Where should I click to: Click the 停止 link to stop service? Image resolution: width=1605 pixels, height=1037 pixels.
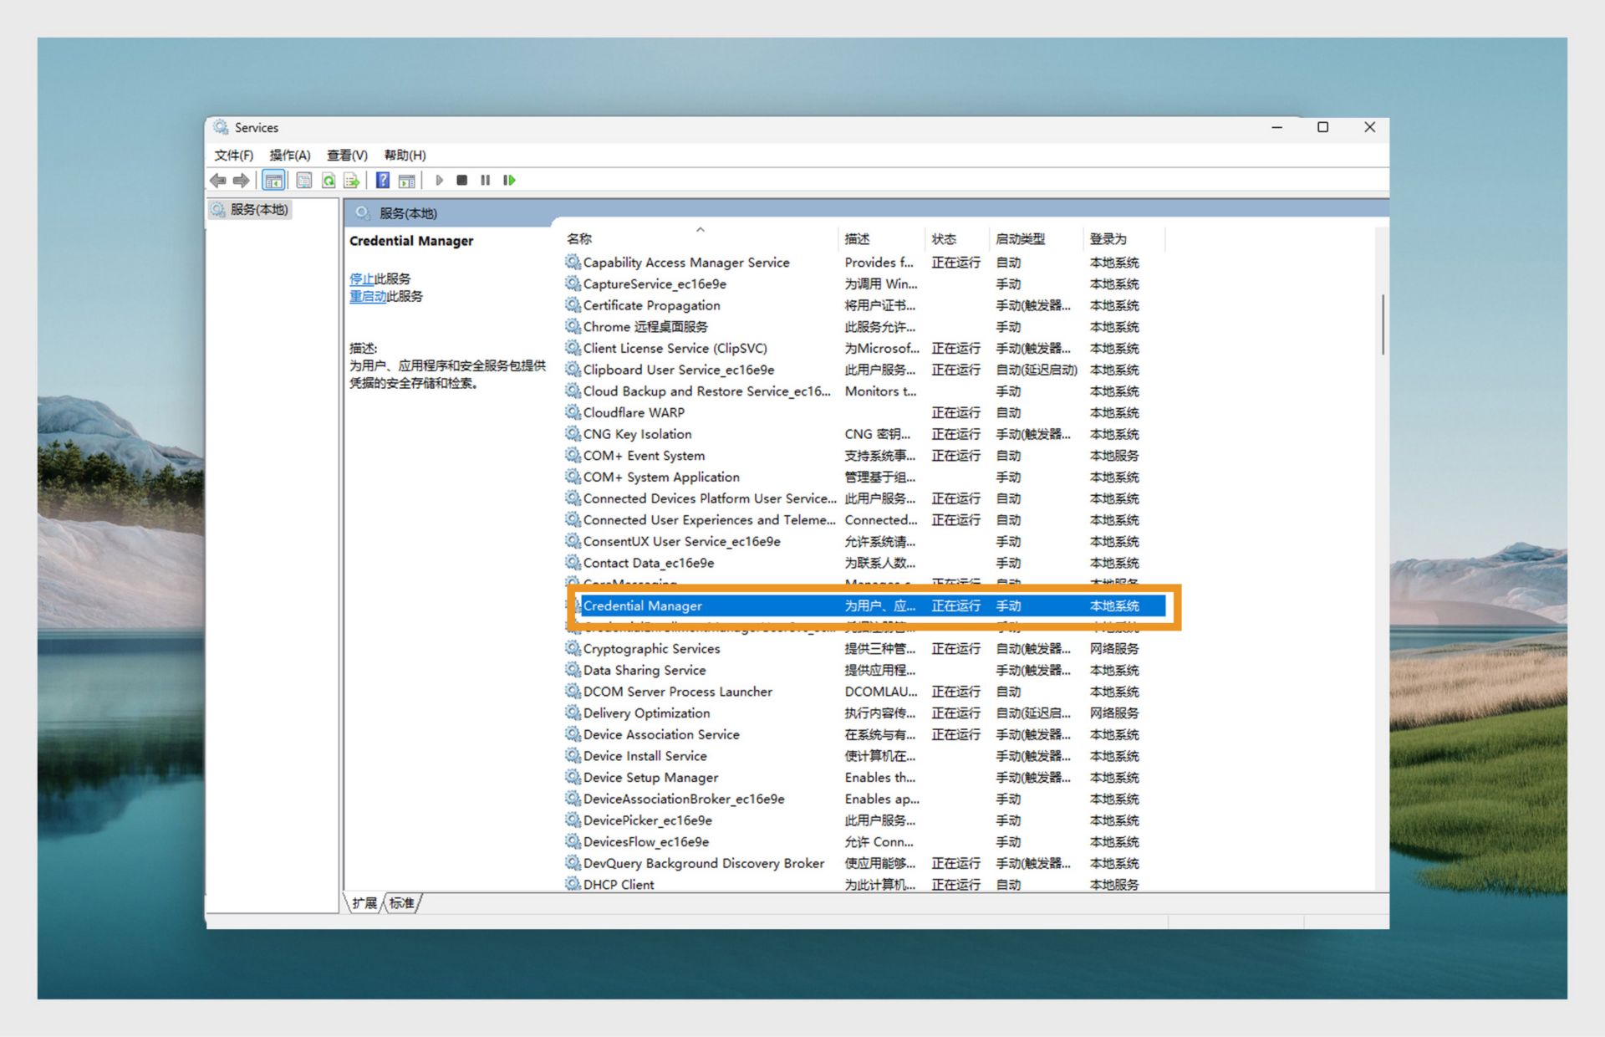[x=361, y=279]
